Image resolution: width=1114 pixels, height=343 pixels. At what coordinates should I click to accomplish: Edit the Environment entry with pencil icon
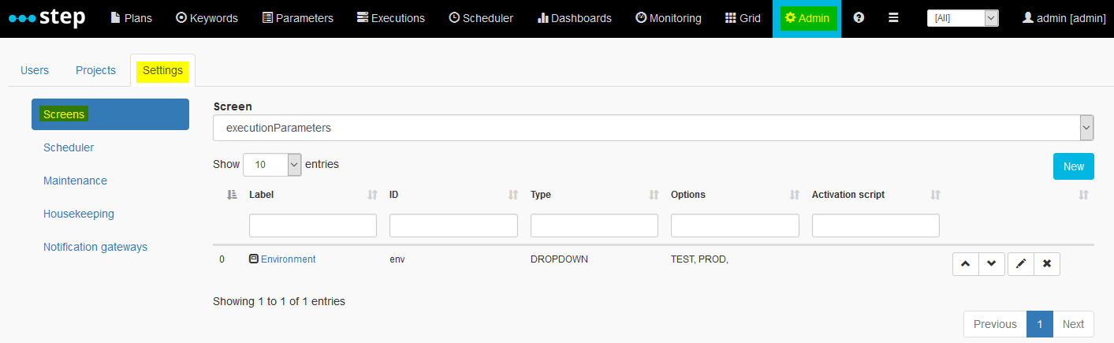(x=1020, y=263)
